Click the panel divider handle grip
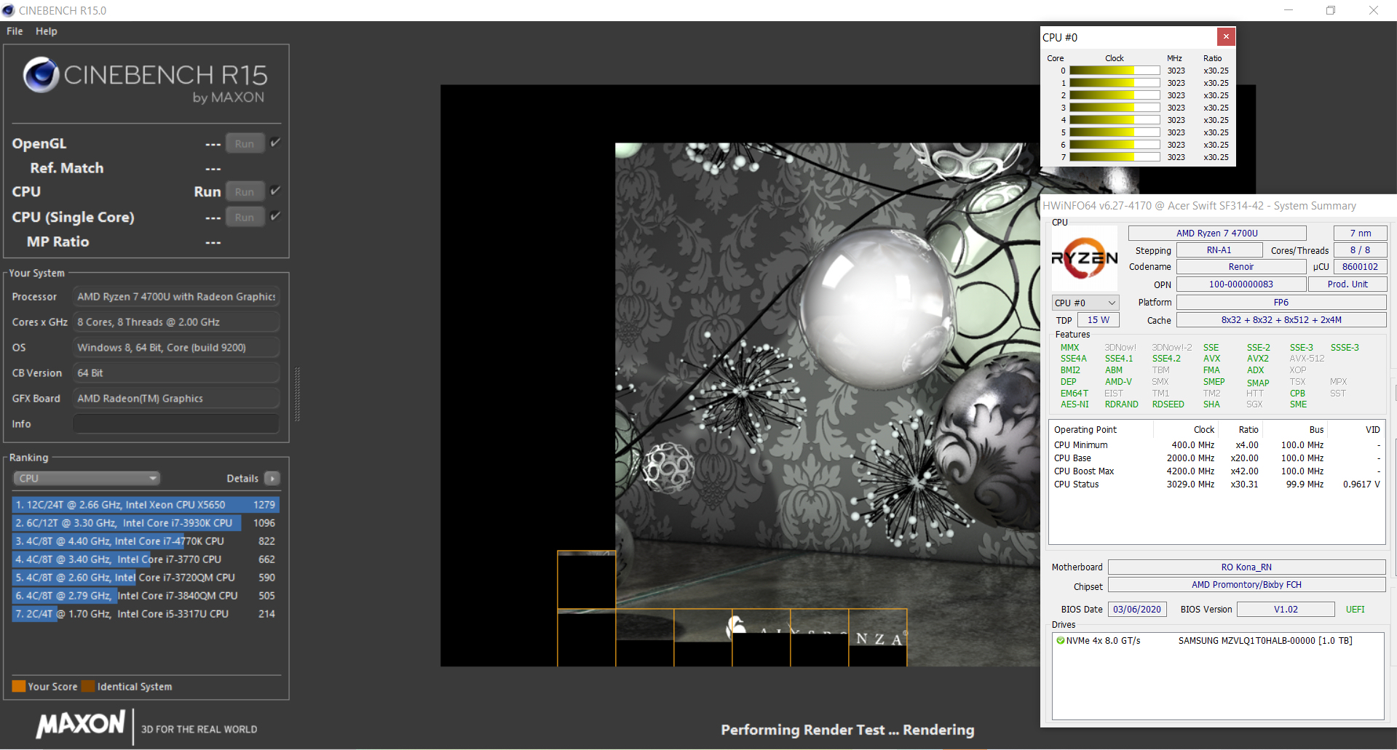 click(x=297, y=394)
